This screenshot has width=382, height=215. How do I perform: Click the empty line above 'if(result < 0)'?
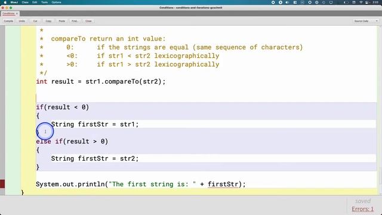pos(206,98)
